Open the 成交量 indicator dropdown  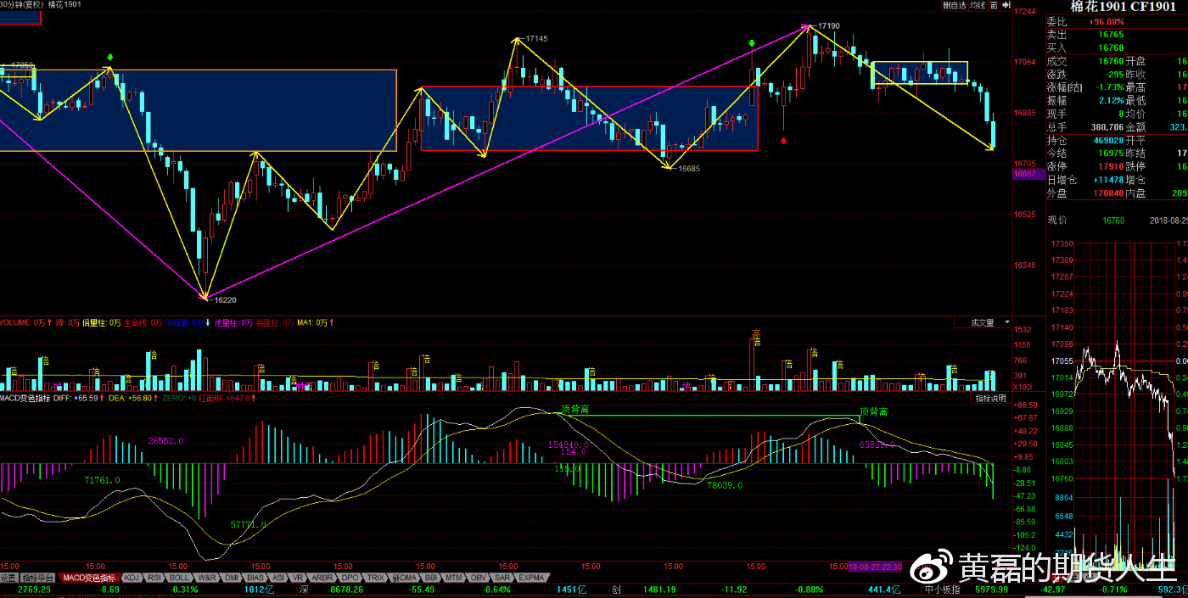coord(983,322)
